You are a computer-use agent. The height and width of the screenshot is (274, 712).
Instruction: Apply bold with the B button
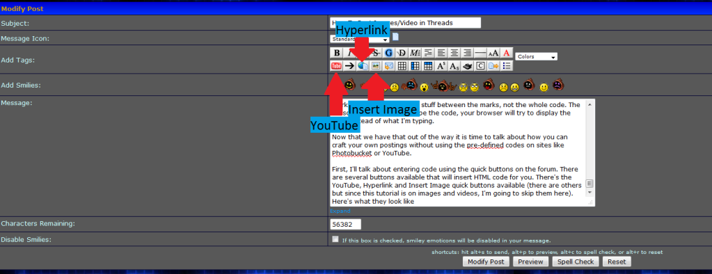(336, 53)
